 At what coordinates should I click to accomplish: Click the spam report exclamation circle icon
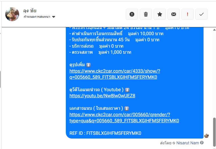pos(132,14)
